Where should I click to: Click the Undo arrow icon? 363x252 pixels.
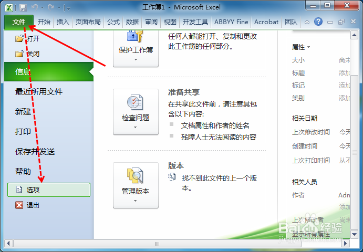coord(35,7)
